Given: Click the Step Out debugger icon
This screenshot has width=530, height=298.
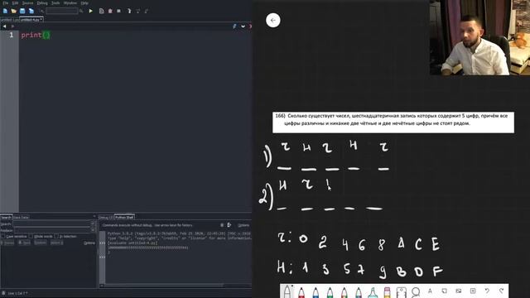Looking at the screenshot, I should tap(147, 11).
